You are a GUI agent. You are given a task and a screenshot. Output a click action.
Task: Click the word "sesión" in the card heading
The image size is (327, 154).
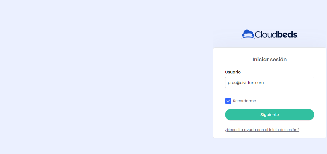point(278,60)
